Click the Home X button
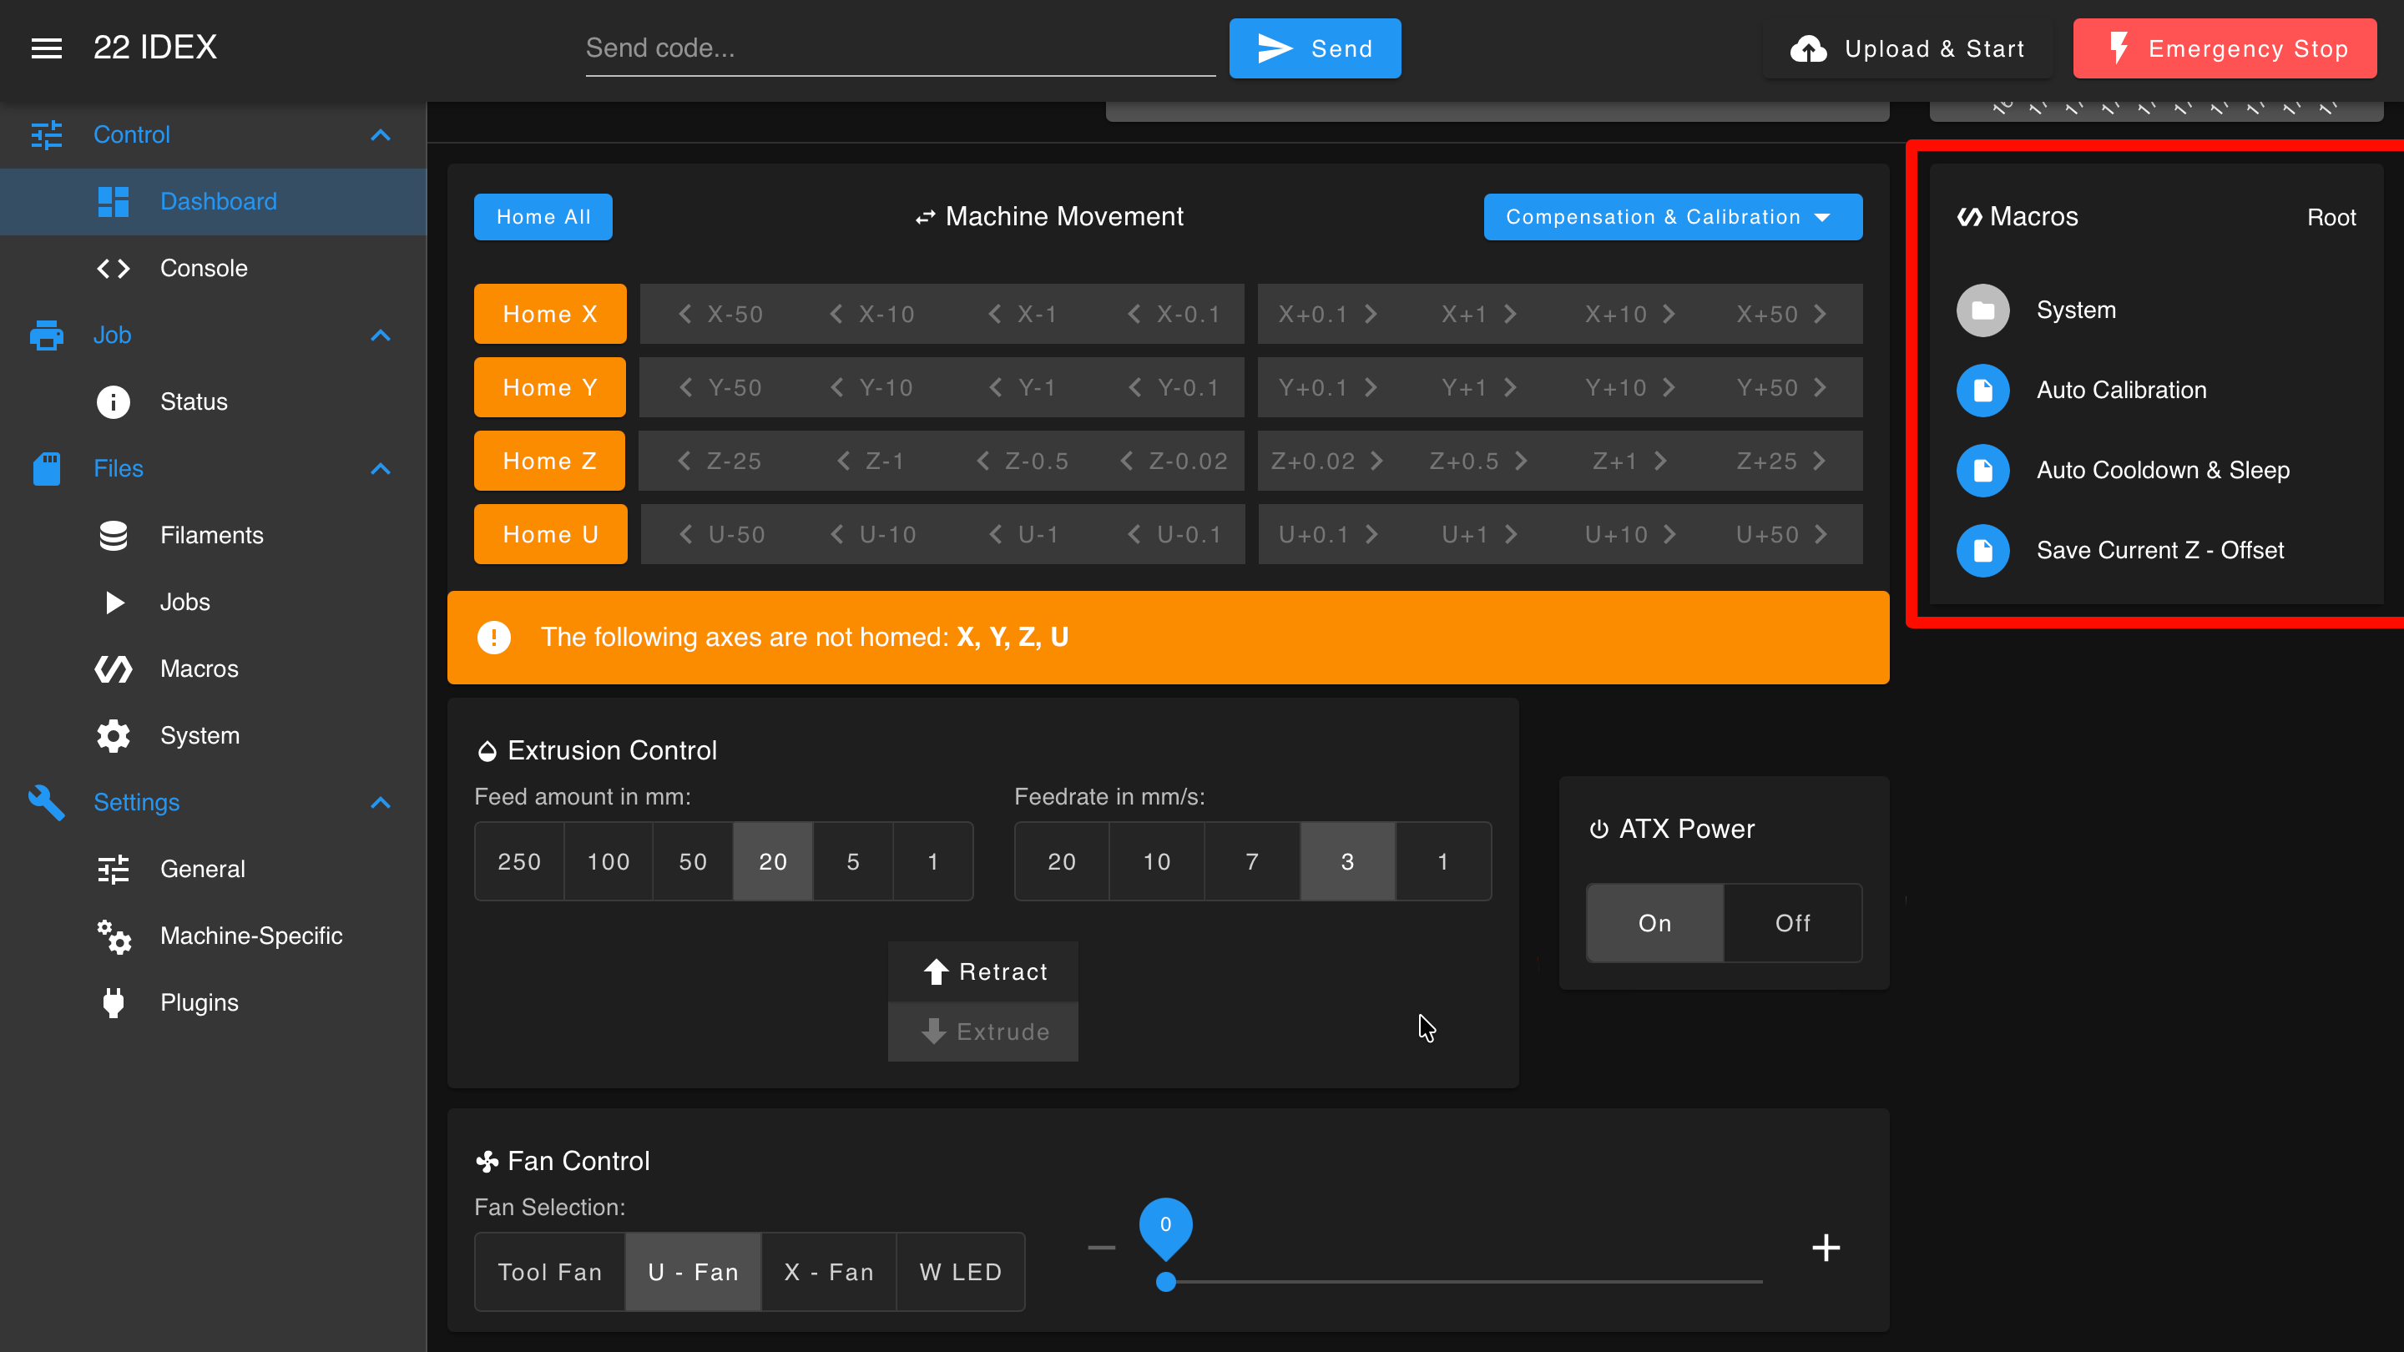The image size is (2404, 1352). click(550, 315)
